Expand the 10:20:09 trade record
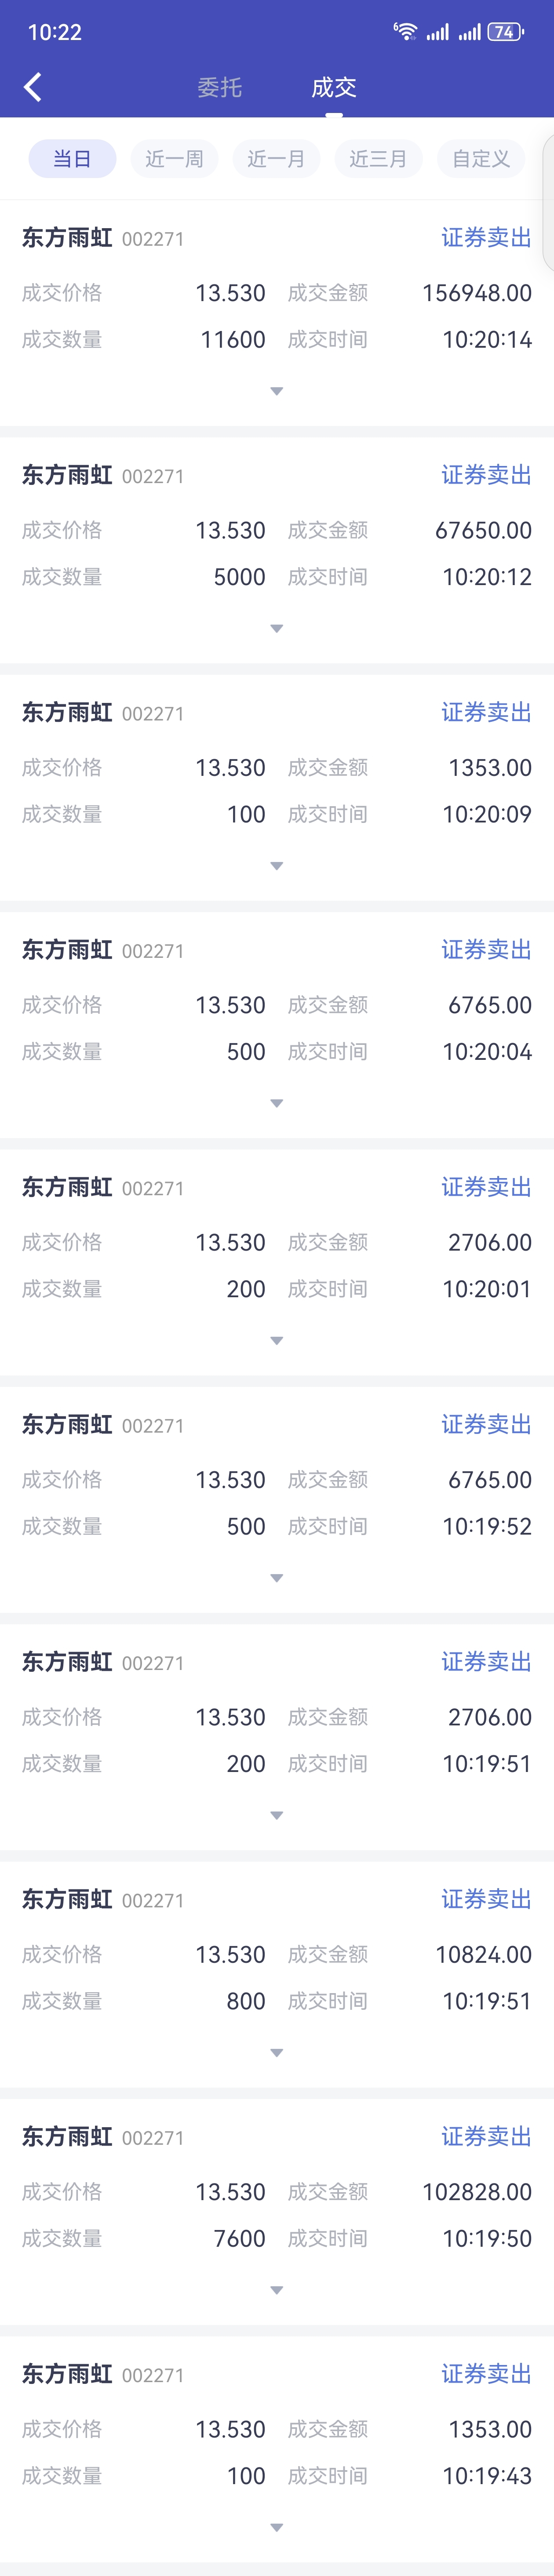This screenshot has width=554, height=2576. tap(277, 866)
